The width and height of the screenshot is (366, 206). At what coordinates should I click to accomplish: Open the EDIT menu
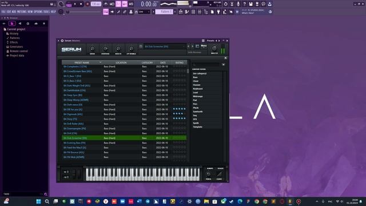[x=9, y=11]
